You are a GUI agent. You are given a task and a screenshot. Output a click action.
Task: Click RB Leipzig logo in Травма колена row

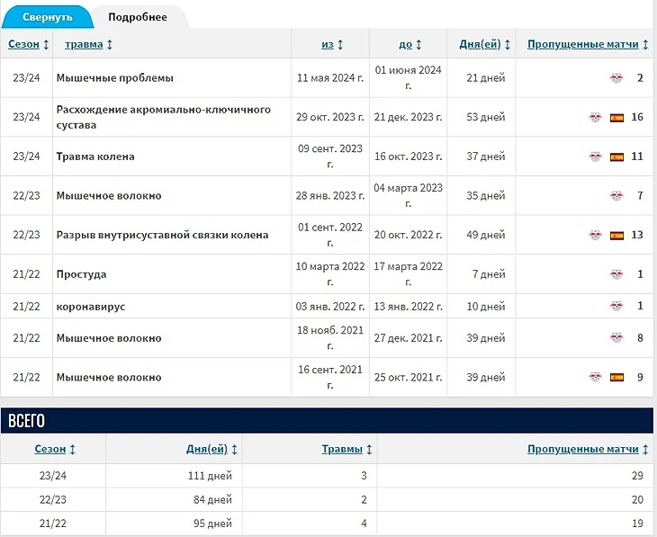tap(596, 157)
